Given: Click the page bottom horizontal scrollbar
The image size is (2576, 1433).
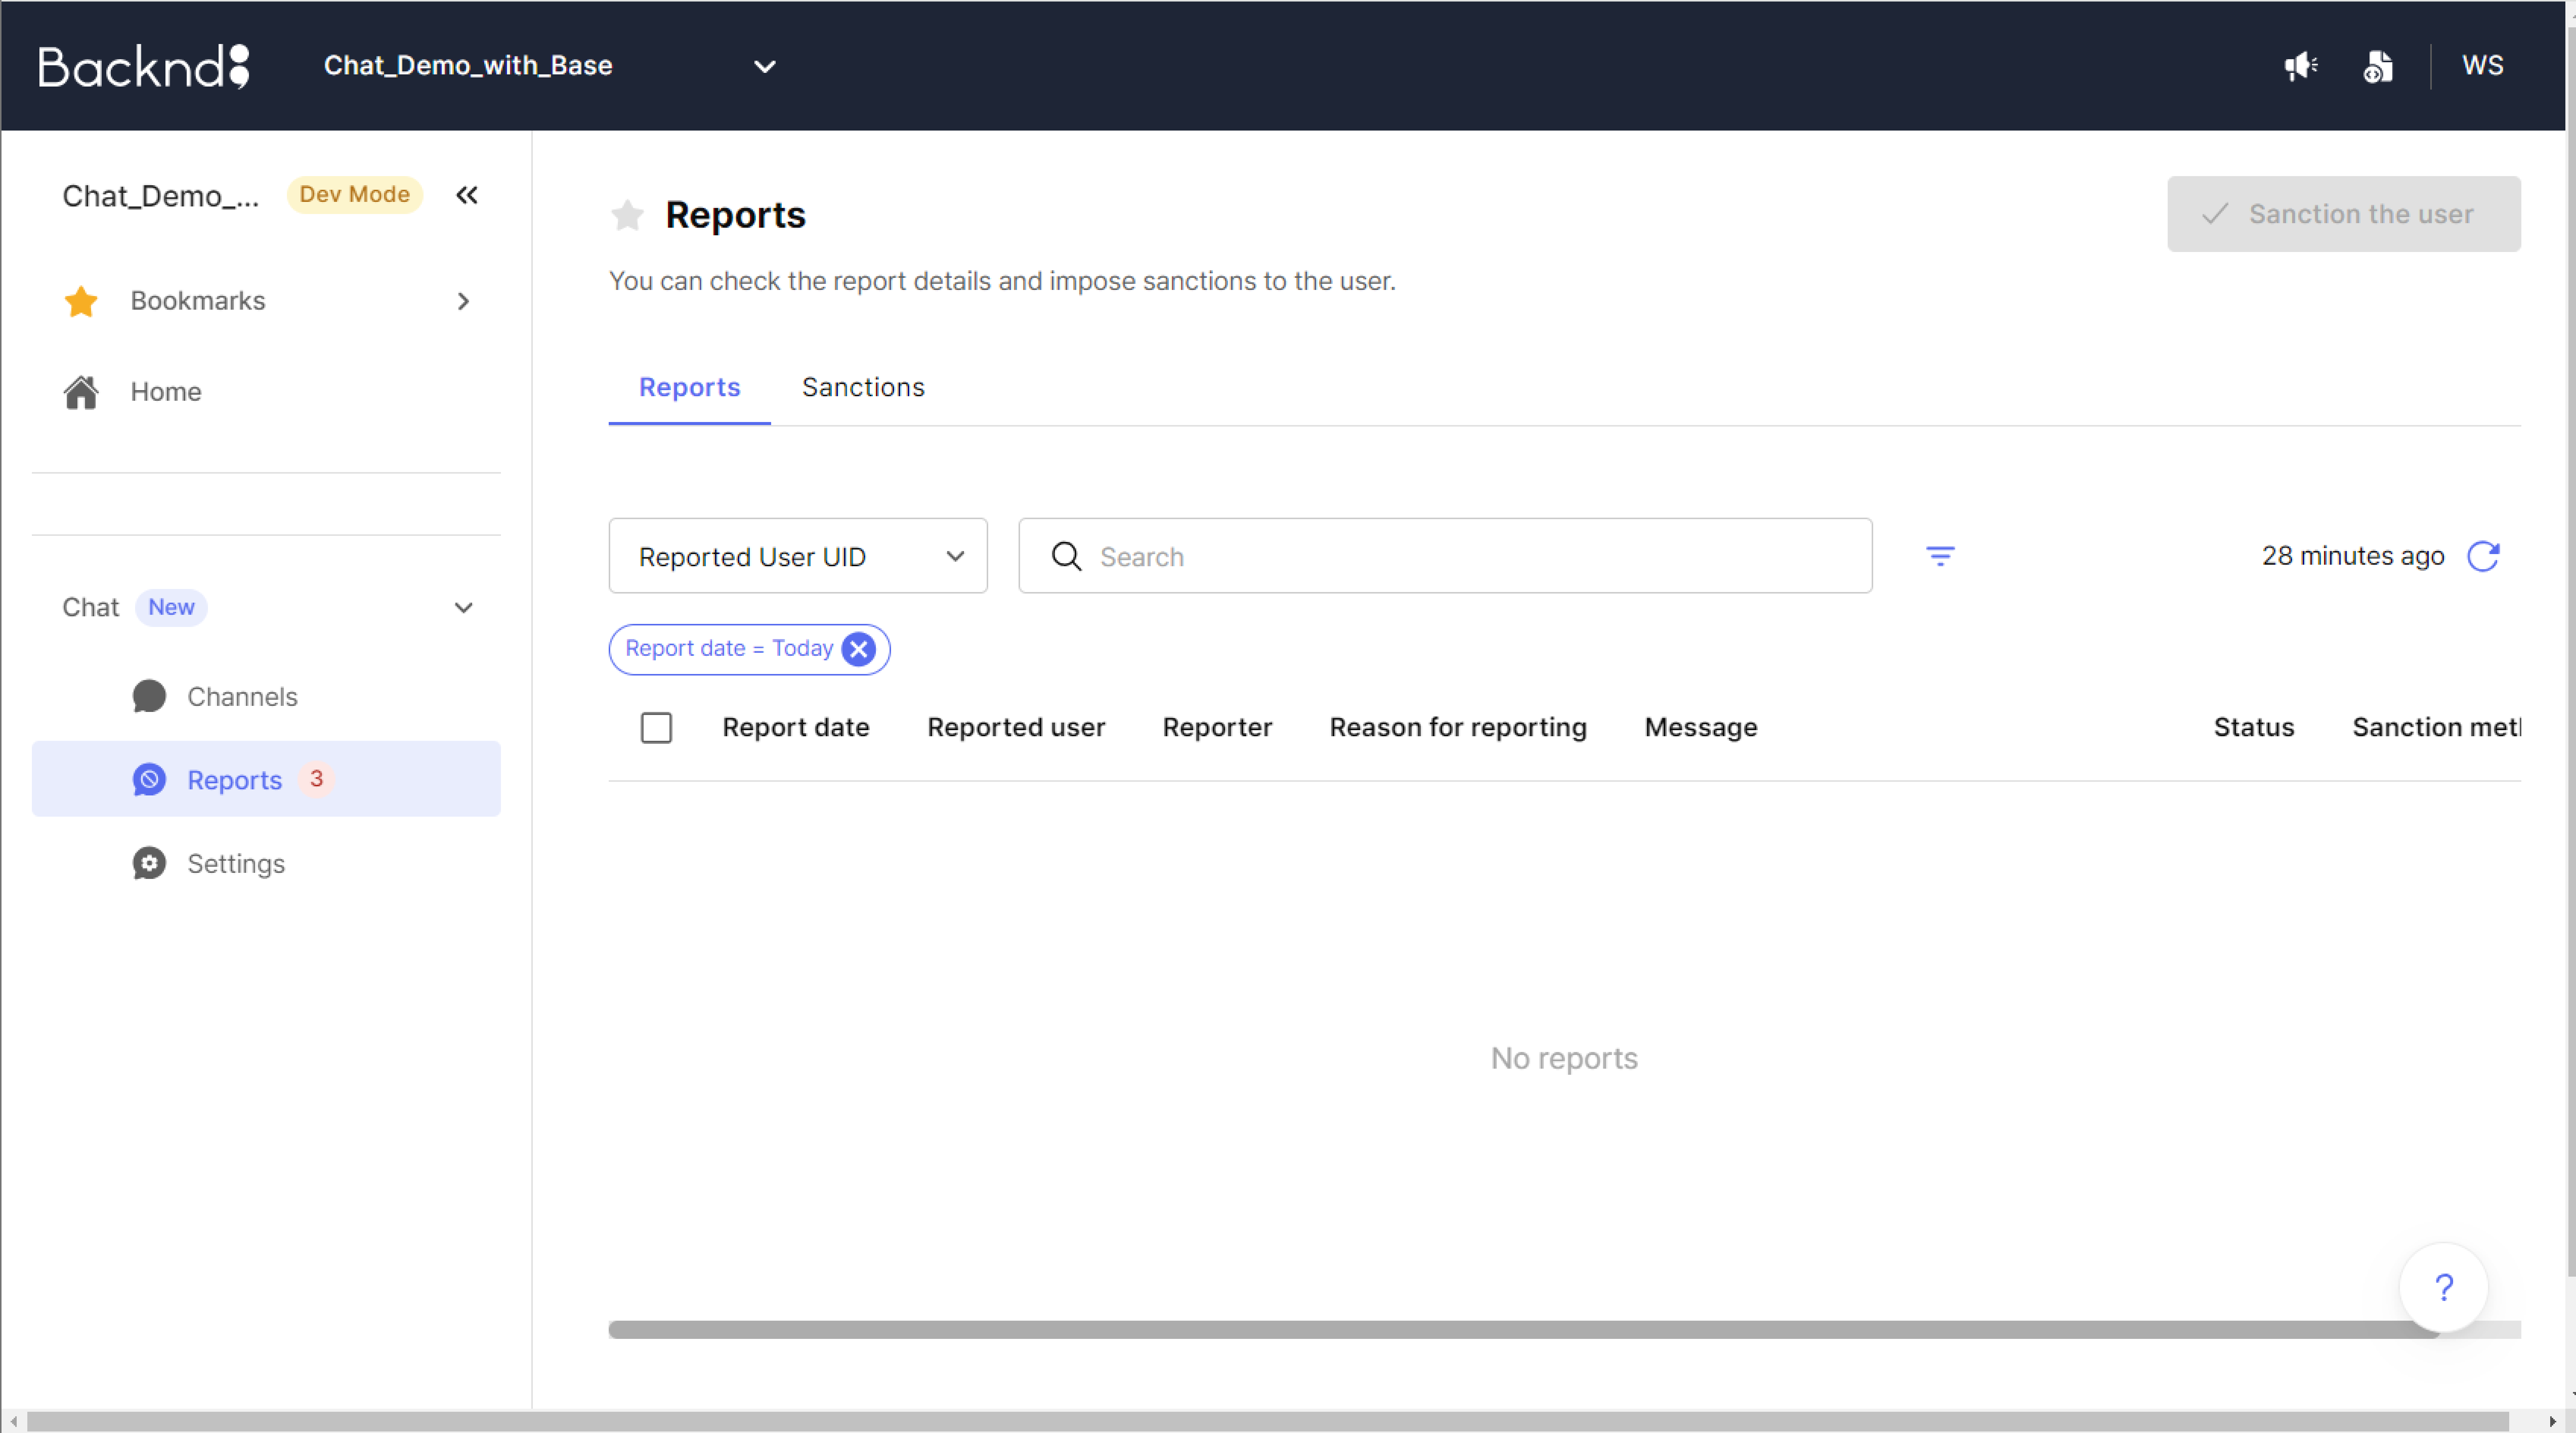Looking at the screenshot, I should pyautogui.click(x=1267, y=1422).
